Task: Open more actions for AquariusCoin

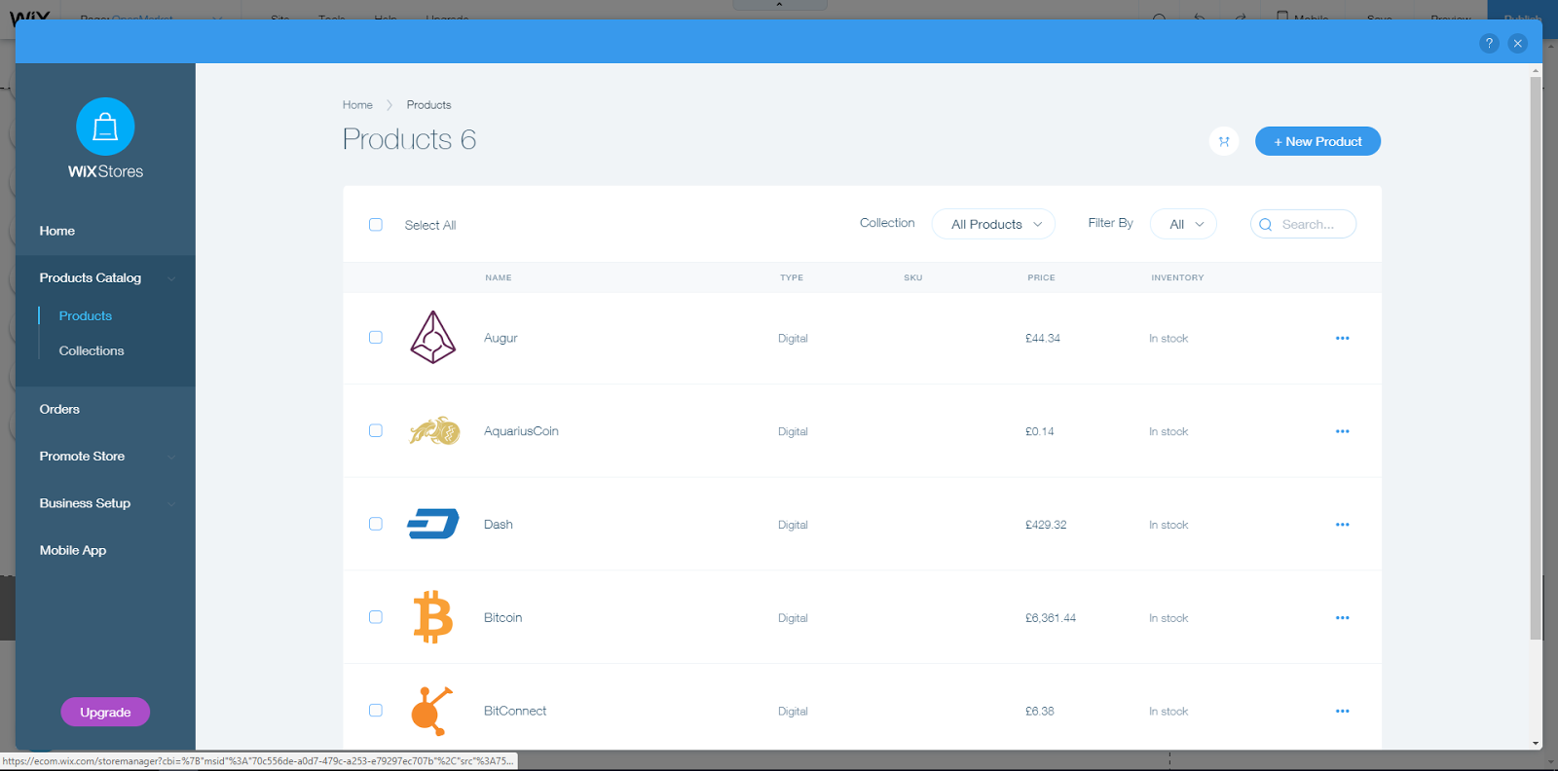Action: [x=1343, y=431]
